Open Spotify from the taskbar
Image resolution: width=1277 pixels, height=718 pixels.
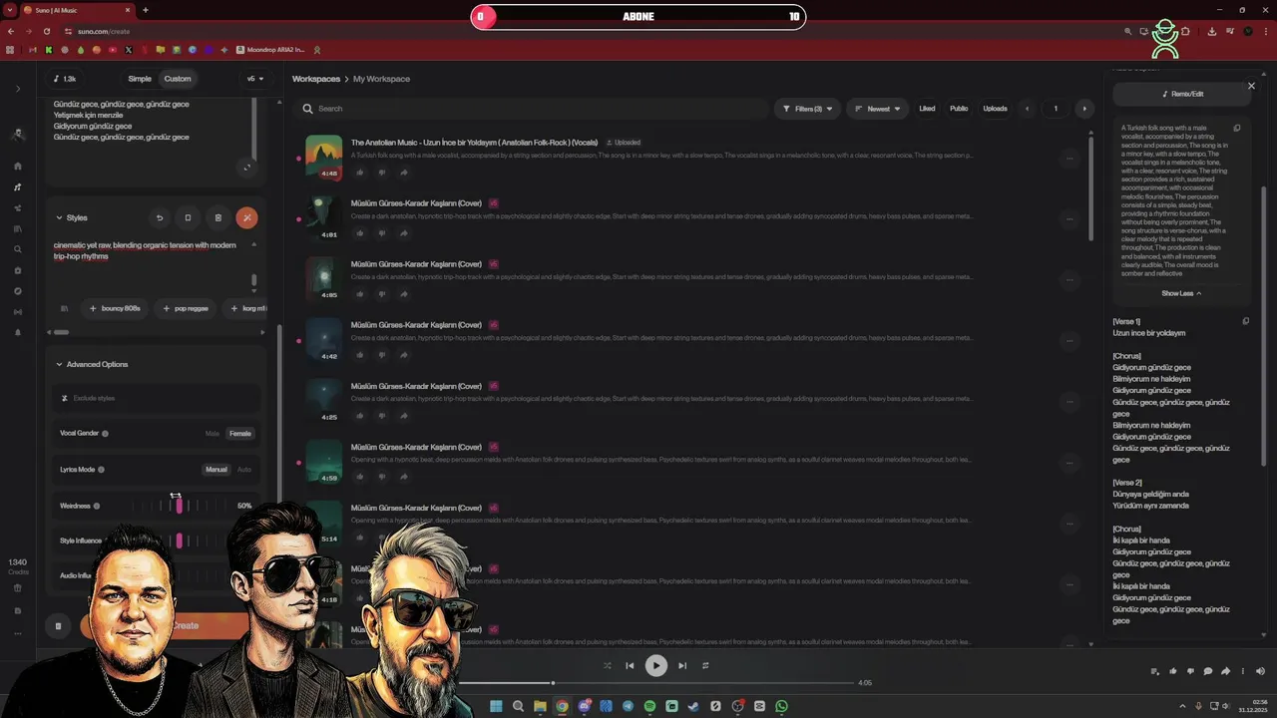(x=649, y=706)
